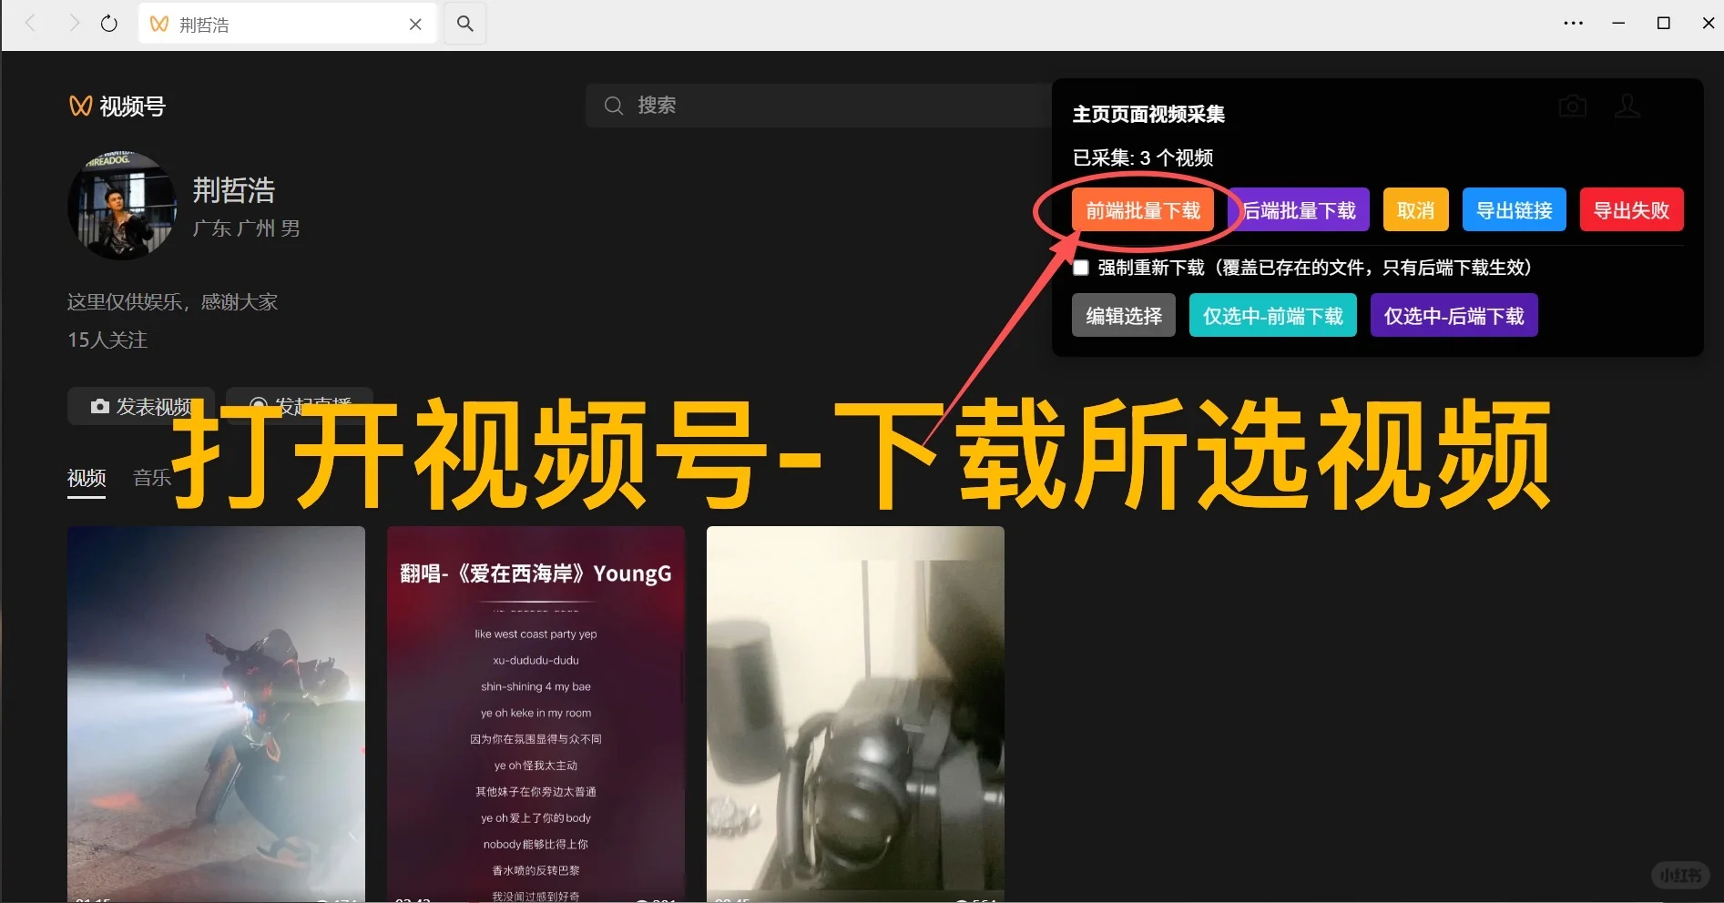Reload the page using the refresh icon
The image size is (1724, 903).
pyautogui.click(x=108, y=23)
